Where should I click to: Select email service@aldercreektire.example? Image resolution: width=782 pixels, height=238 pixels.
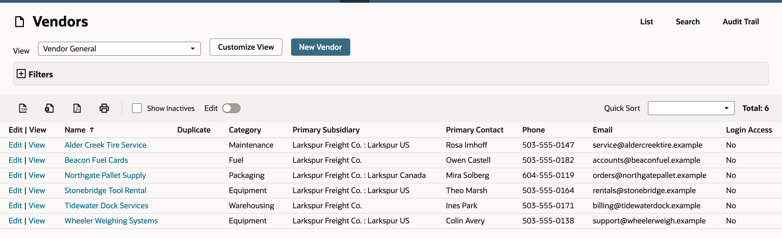pos(647,145)
